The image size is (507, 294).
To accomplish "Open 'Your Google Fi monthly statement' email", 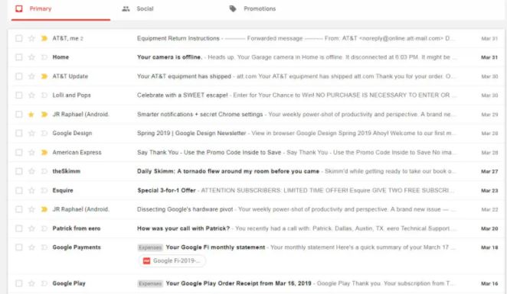I will coord(215,247).
